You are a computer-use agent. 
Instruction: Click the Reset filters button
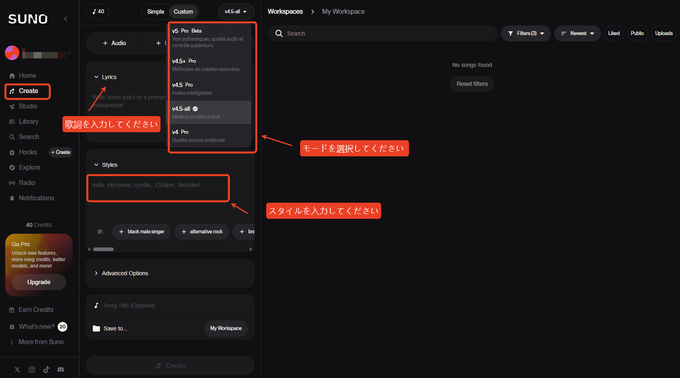(x=472, y=84)
